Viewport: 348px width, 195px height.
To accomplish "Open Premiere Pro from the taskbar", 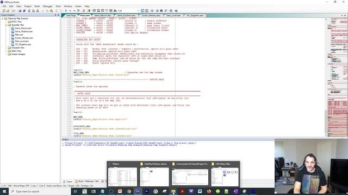I will [x=147, y=191].
